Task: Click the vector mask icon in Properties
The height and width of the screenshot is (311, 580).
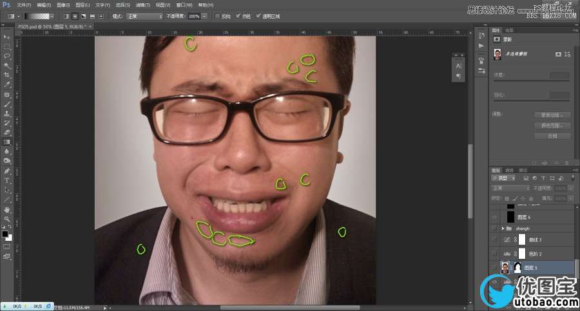Action: pos(567,54)
